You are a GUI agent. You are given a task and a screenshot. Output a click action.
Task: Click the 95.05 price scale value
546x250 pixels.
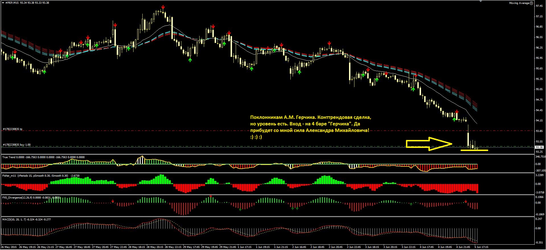[539, 89]
